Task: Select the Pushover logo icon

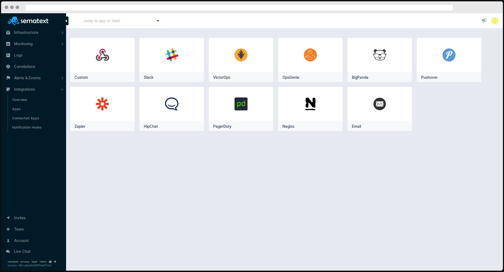Action: [449, 55]
